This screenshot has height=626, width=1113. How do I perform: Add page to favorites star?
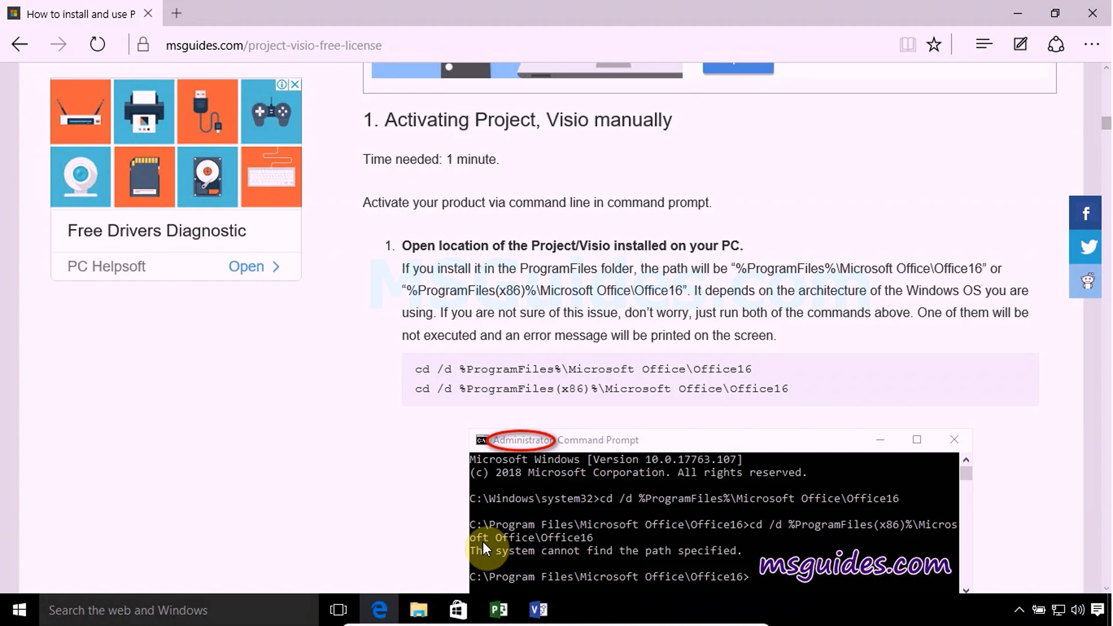(x=934, y=45)
